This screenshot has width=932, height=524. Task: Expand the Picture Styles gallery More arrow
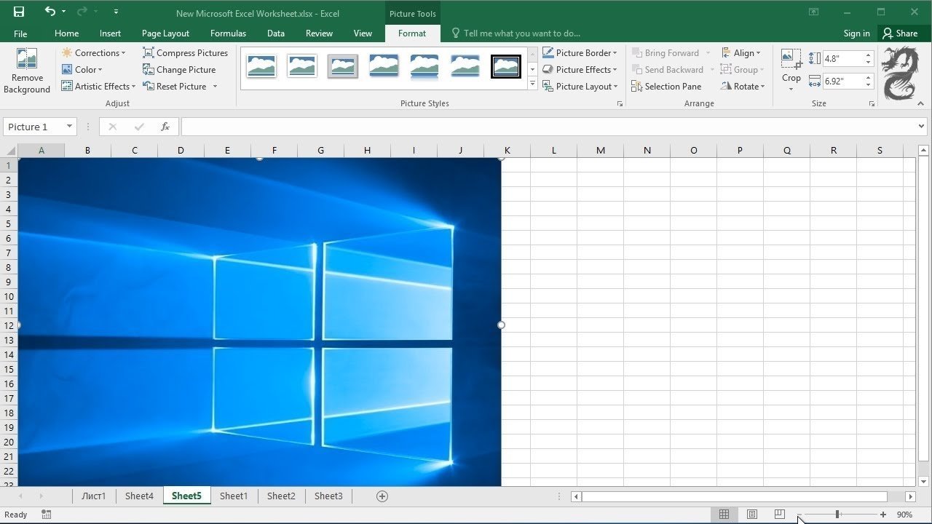532,84
